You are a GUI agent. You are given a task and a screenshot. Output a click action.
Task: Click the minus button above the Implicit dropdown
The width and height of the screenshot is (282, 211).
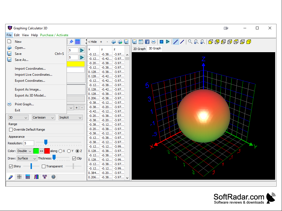pos(82,108)
